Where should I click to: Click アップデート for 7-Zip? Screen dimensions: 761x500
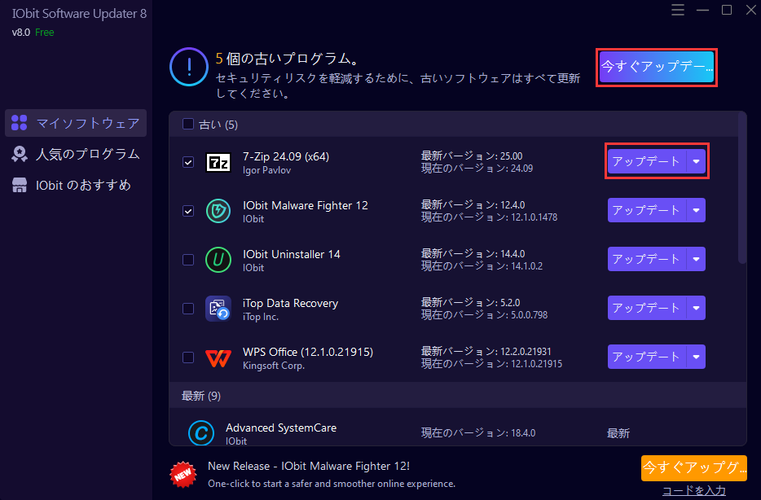(x=647, y=161)
